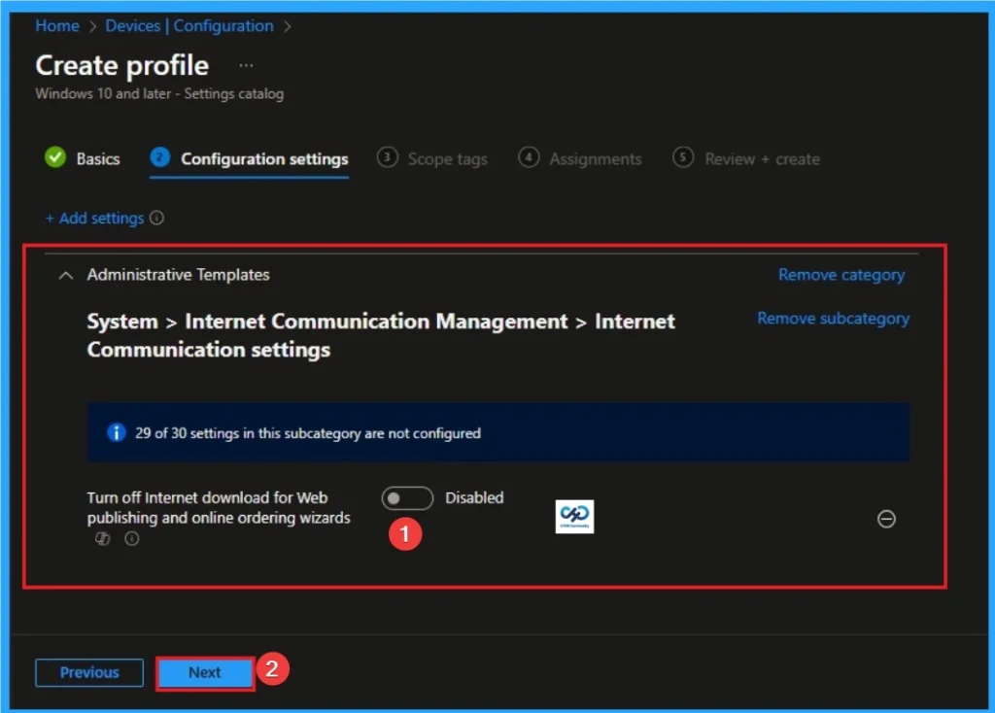
Task: Click the HTMD community logo
Action: 574,517
